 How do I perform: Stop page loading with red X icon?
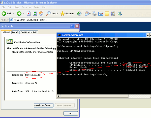pos(28,14)
